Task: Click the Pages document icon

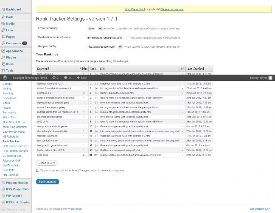Action: point(3,37)
